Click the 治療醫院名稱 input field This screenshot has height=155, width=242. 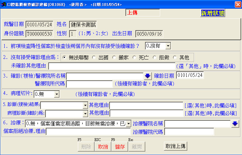tap(198, 124)
